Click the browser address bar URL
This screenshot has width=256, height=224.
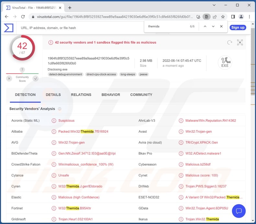pos(115,17)
